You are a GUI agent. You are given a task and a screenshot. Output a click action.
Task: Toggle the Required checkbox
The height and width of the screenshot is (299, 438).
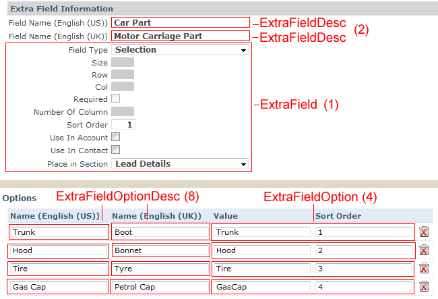click(x=116, y=99)
